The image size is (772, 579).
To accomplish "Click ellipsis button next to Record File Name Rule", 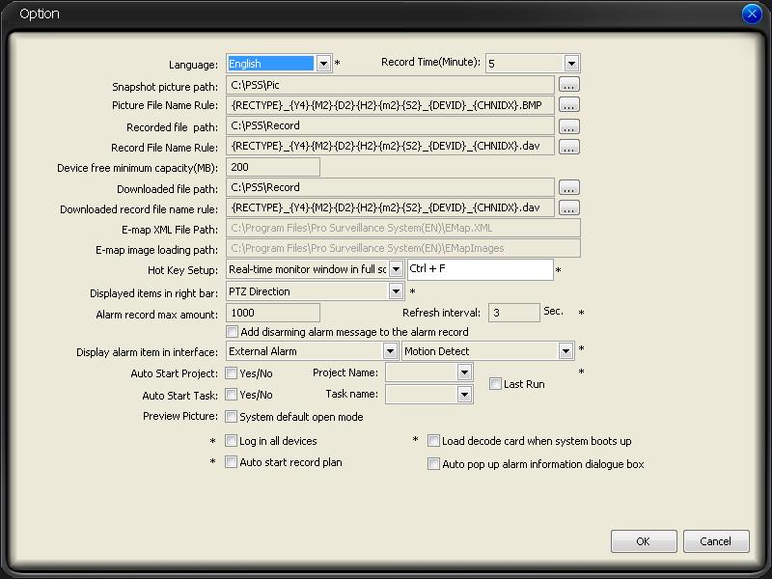I will pos(568,147).
